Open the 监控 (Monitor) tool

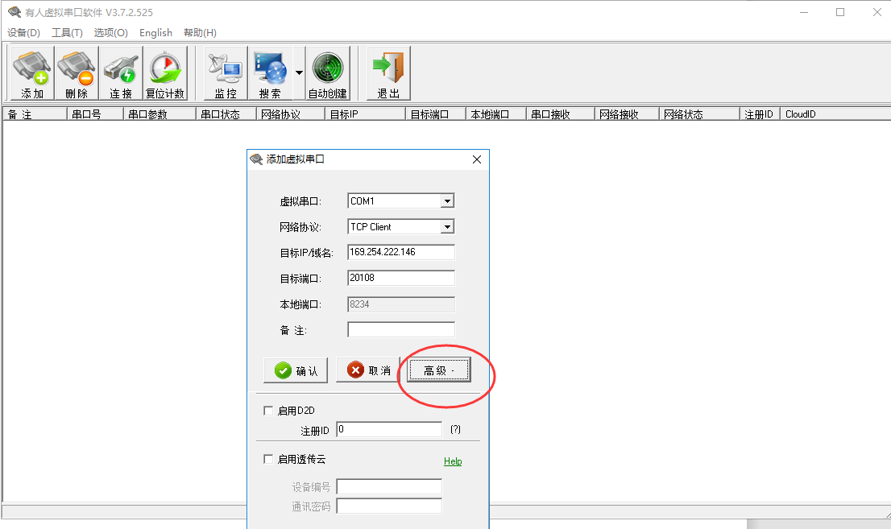(x=226, y=74)
